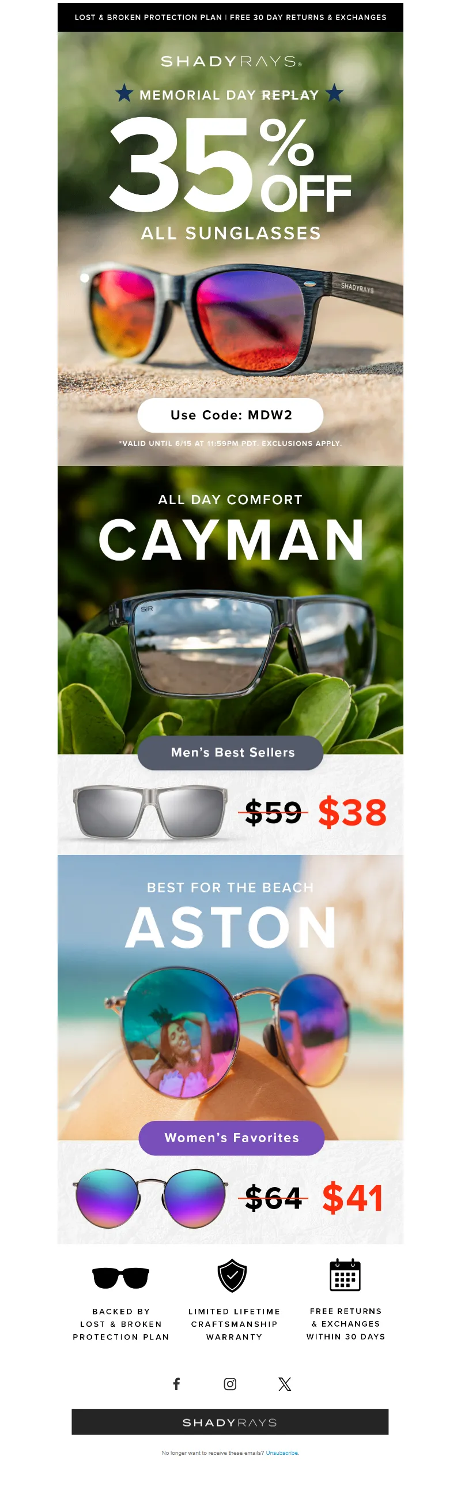The image size is (461, 1490).
Task: Click the gray Cayman sunglasses product thumbnail
Action: tap(150, 812)
